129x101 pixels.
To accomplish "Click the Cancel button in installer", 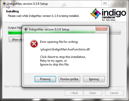I will tap(114, 93).
